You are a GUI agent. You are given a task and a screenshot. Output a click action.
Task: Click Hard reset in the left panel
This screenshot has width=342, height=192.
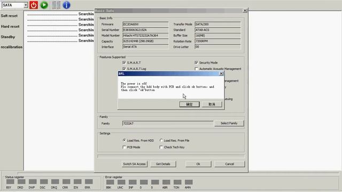coord(10,26)
